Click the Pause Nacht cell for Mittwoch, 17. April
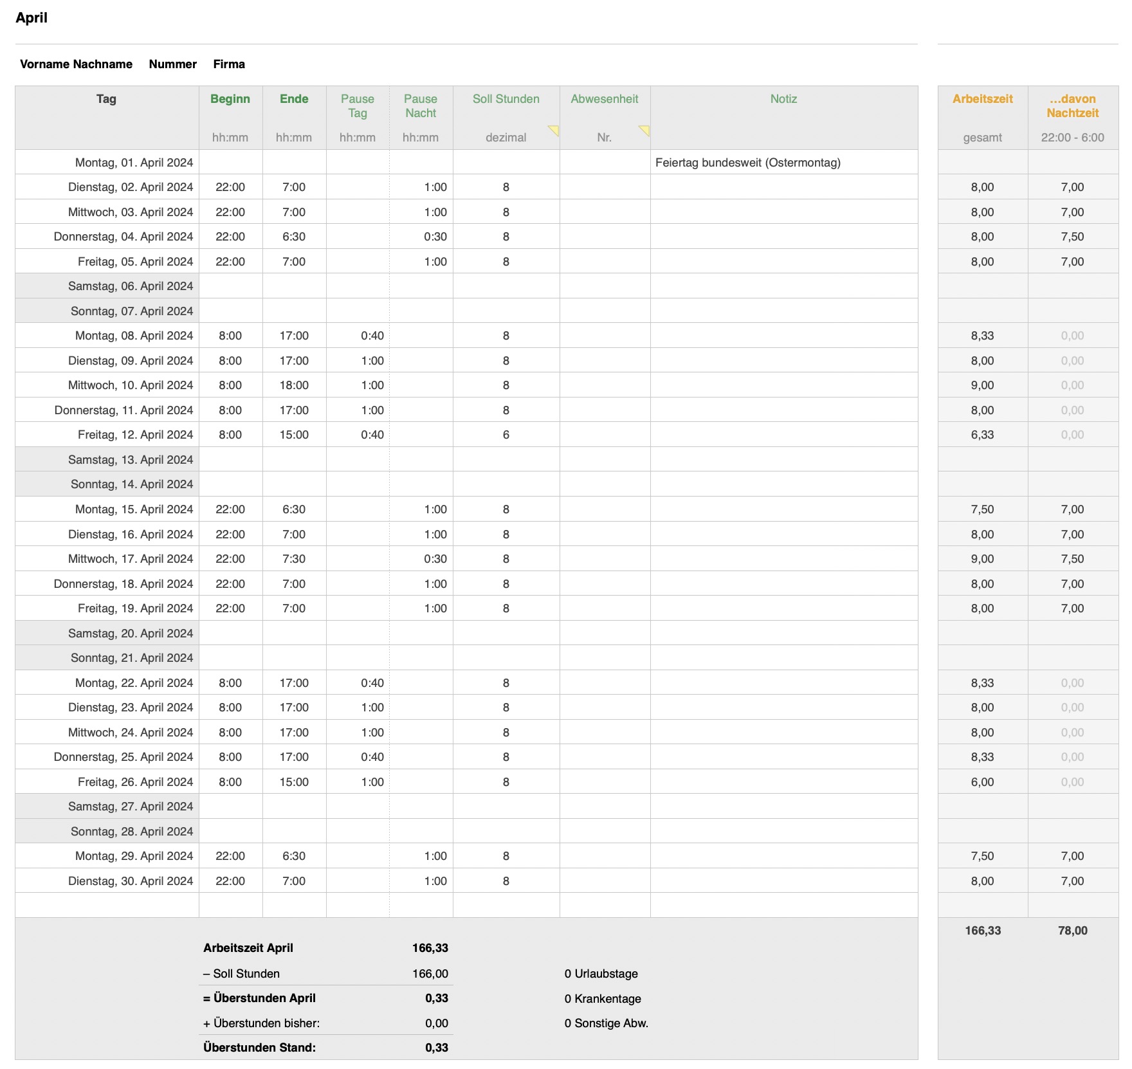The image size is (1132, 1069). (x=421, y=559)
